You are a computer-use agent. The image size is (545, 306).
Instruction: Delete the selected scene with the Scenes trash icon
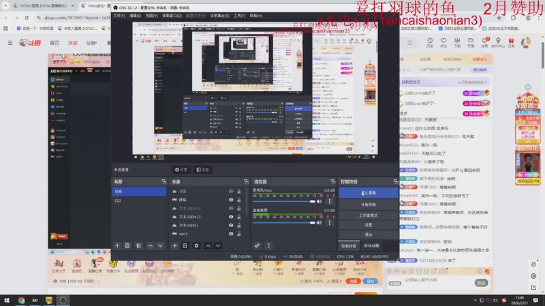click(x=127, y=245)
